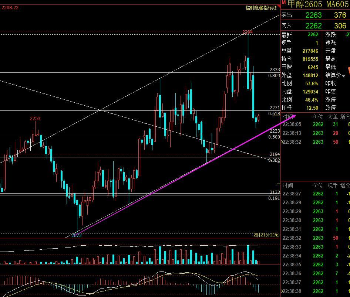The height and width of the screenshot is (297, 350).
Task: Click the Fibonacci 0.191 level label
Action: (274, 198)
